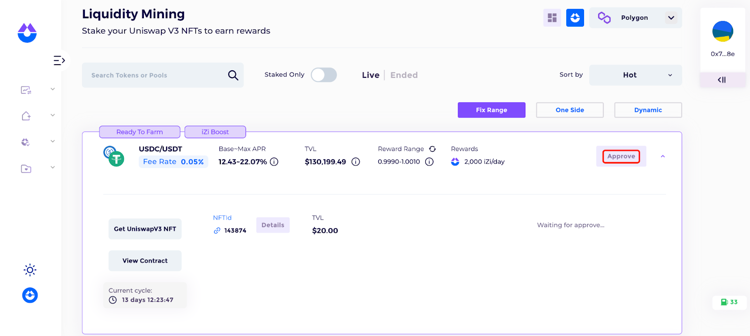Viewport: 750px width, 336px height.
Task: Click the Fee Rate 0.05% badge
Action: point(173,162)
